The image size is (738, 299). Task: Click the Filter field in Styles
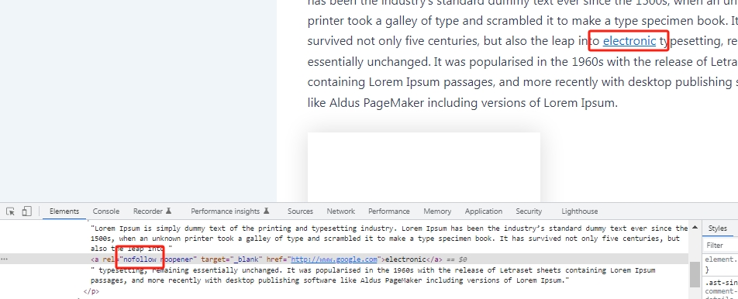click(x=720, y=246)
